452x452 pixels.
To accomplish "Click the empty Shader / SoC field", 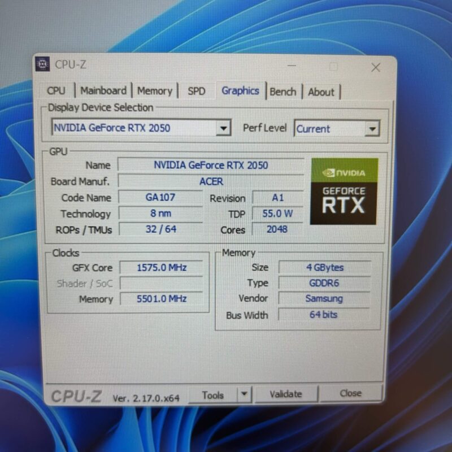I will [162, 283].
